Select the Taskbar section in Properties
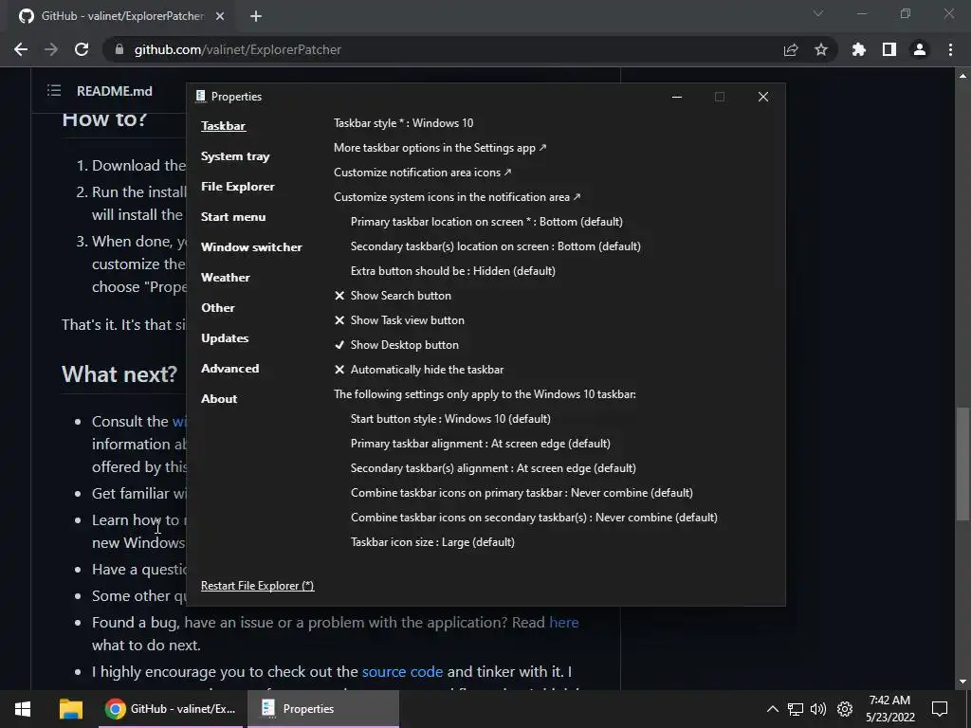The height and width of the screenshot is (728, 971). coord(223,126)
